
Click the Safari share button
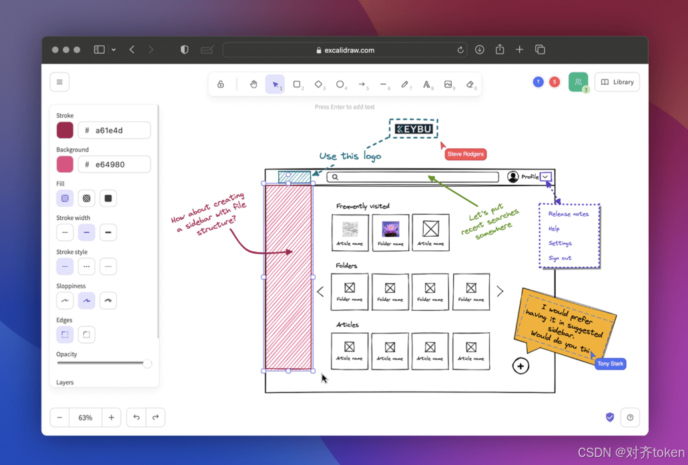[500, 49]
